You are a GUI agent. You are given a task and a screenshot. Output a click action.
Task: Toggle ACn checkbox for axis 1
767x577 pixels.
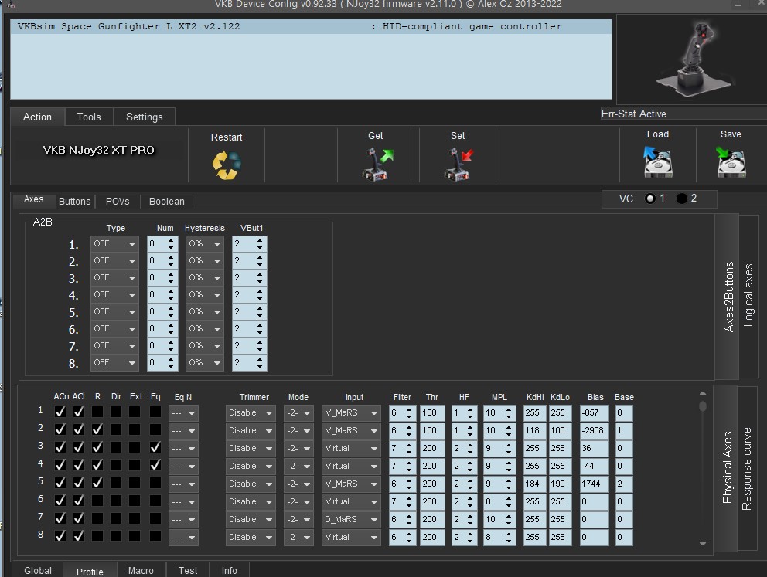60,412
